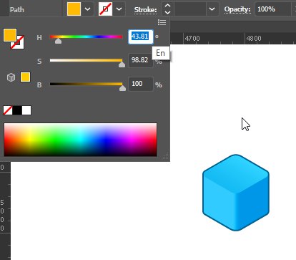Choose the black swatch
The width and height of the screenshot is (296, 260).
(x=17, y=110)
